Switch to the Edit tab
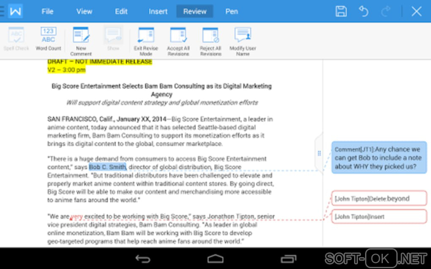Screen dimensions: 431x269 tap(121, 11)
